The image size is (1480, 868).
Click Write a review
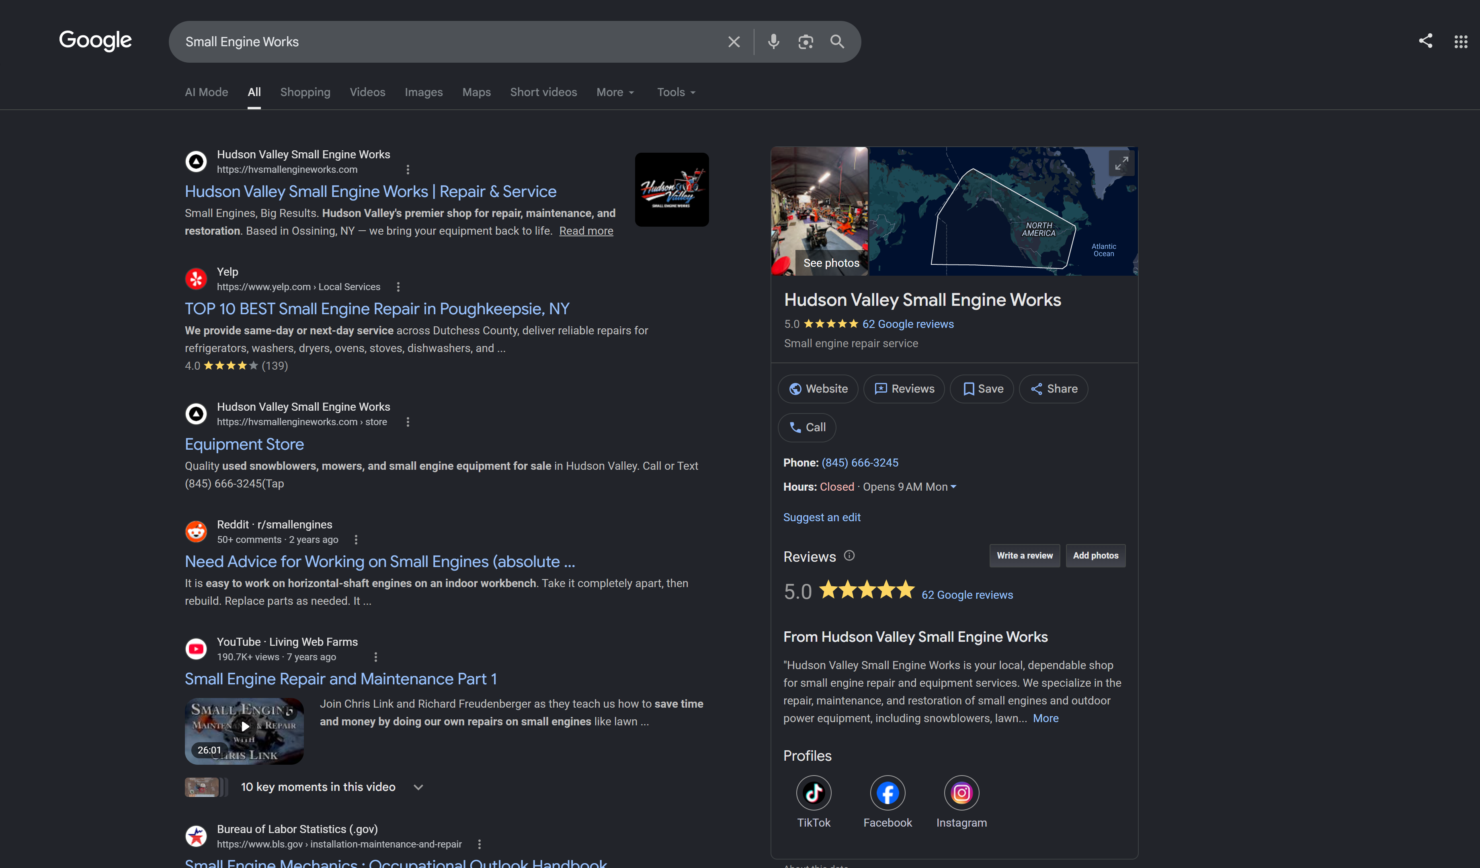[1025, 556]
